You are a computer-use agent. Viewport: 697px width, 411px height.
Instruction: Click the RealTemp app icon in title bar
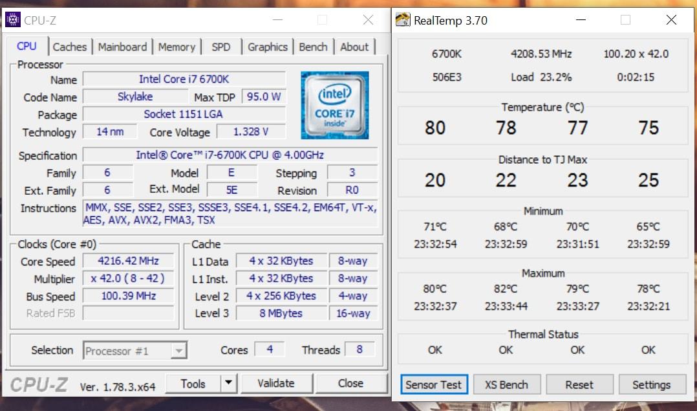coord(403,20)
